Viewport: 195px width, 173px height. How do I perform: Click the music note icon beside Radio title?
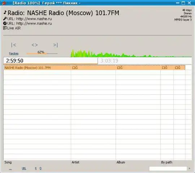point(5,12)
